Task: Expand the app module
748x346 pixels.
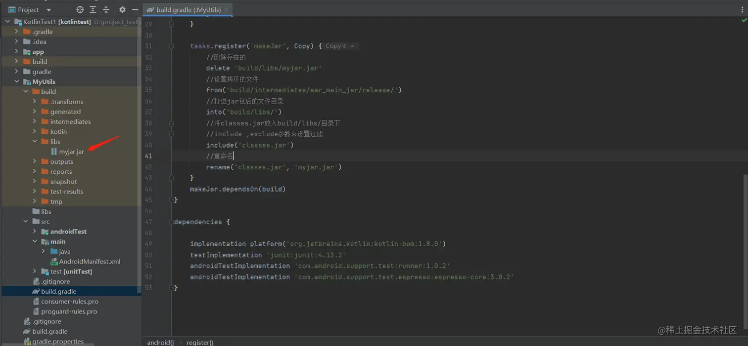Action: 16,52
